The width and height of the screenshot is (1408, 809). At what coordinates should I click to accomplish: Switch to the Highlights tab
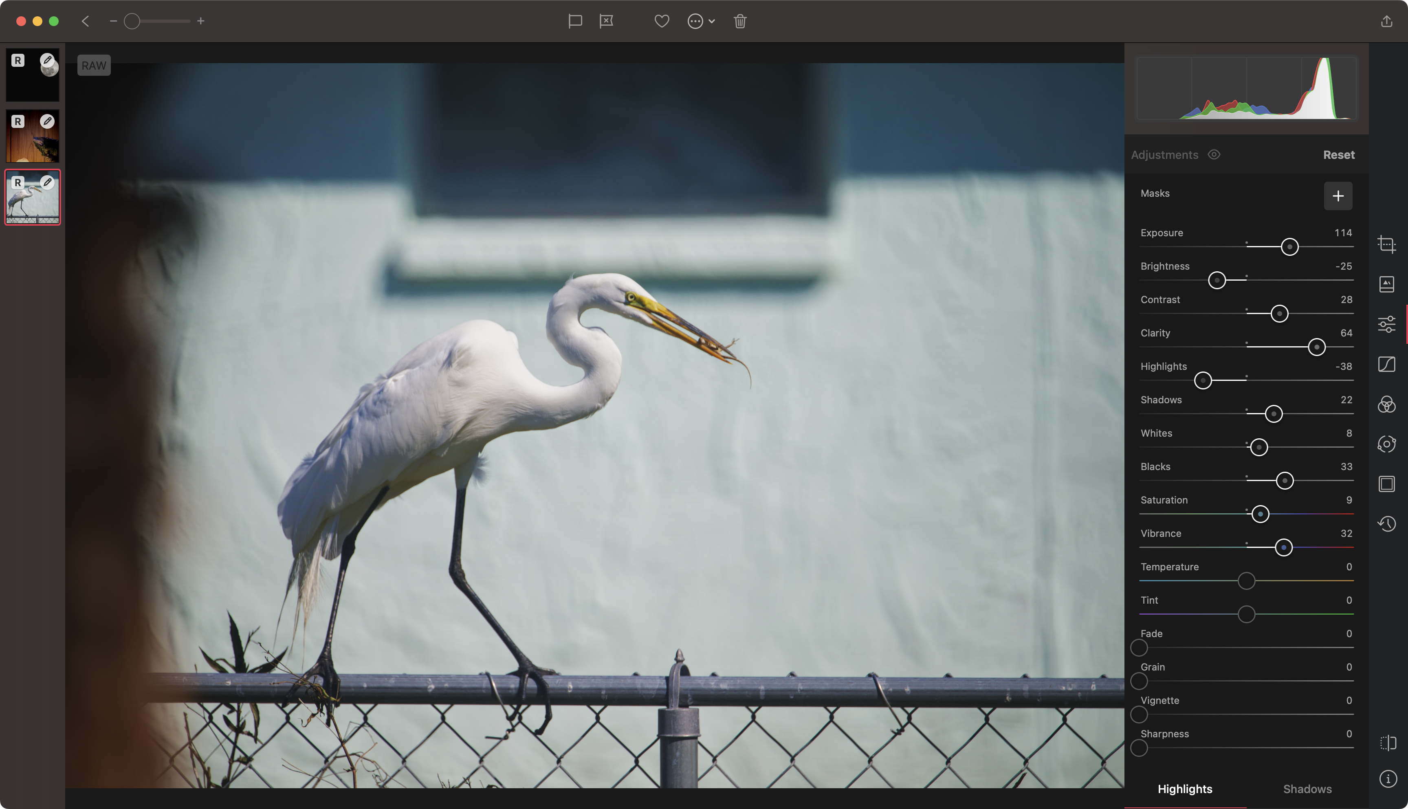(1185, 789)
